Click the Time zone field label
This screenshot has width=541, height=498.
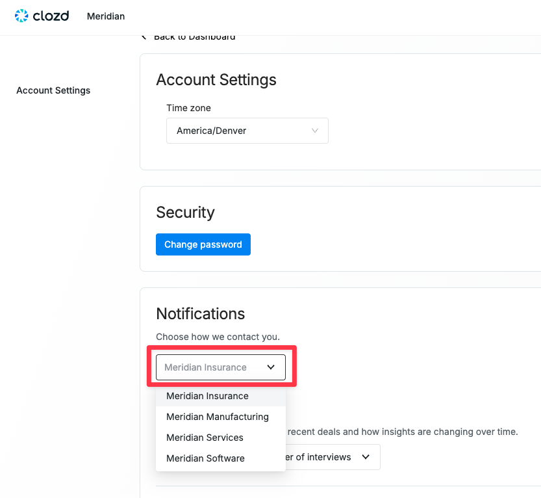(x=188, y=108)
